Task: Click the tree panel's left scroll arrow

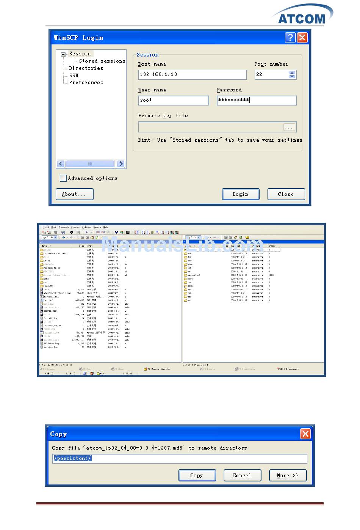Action: coord(61,164)
